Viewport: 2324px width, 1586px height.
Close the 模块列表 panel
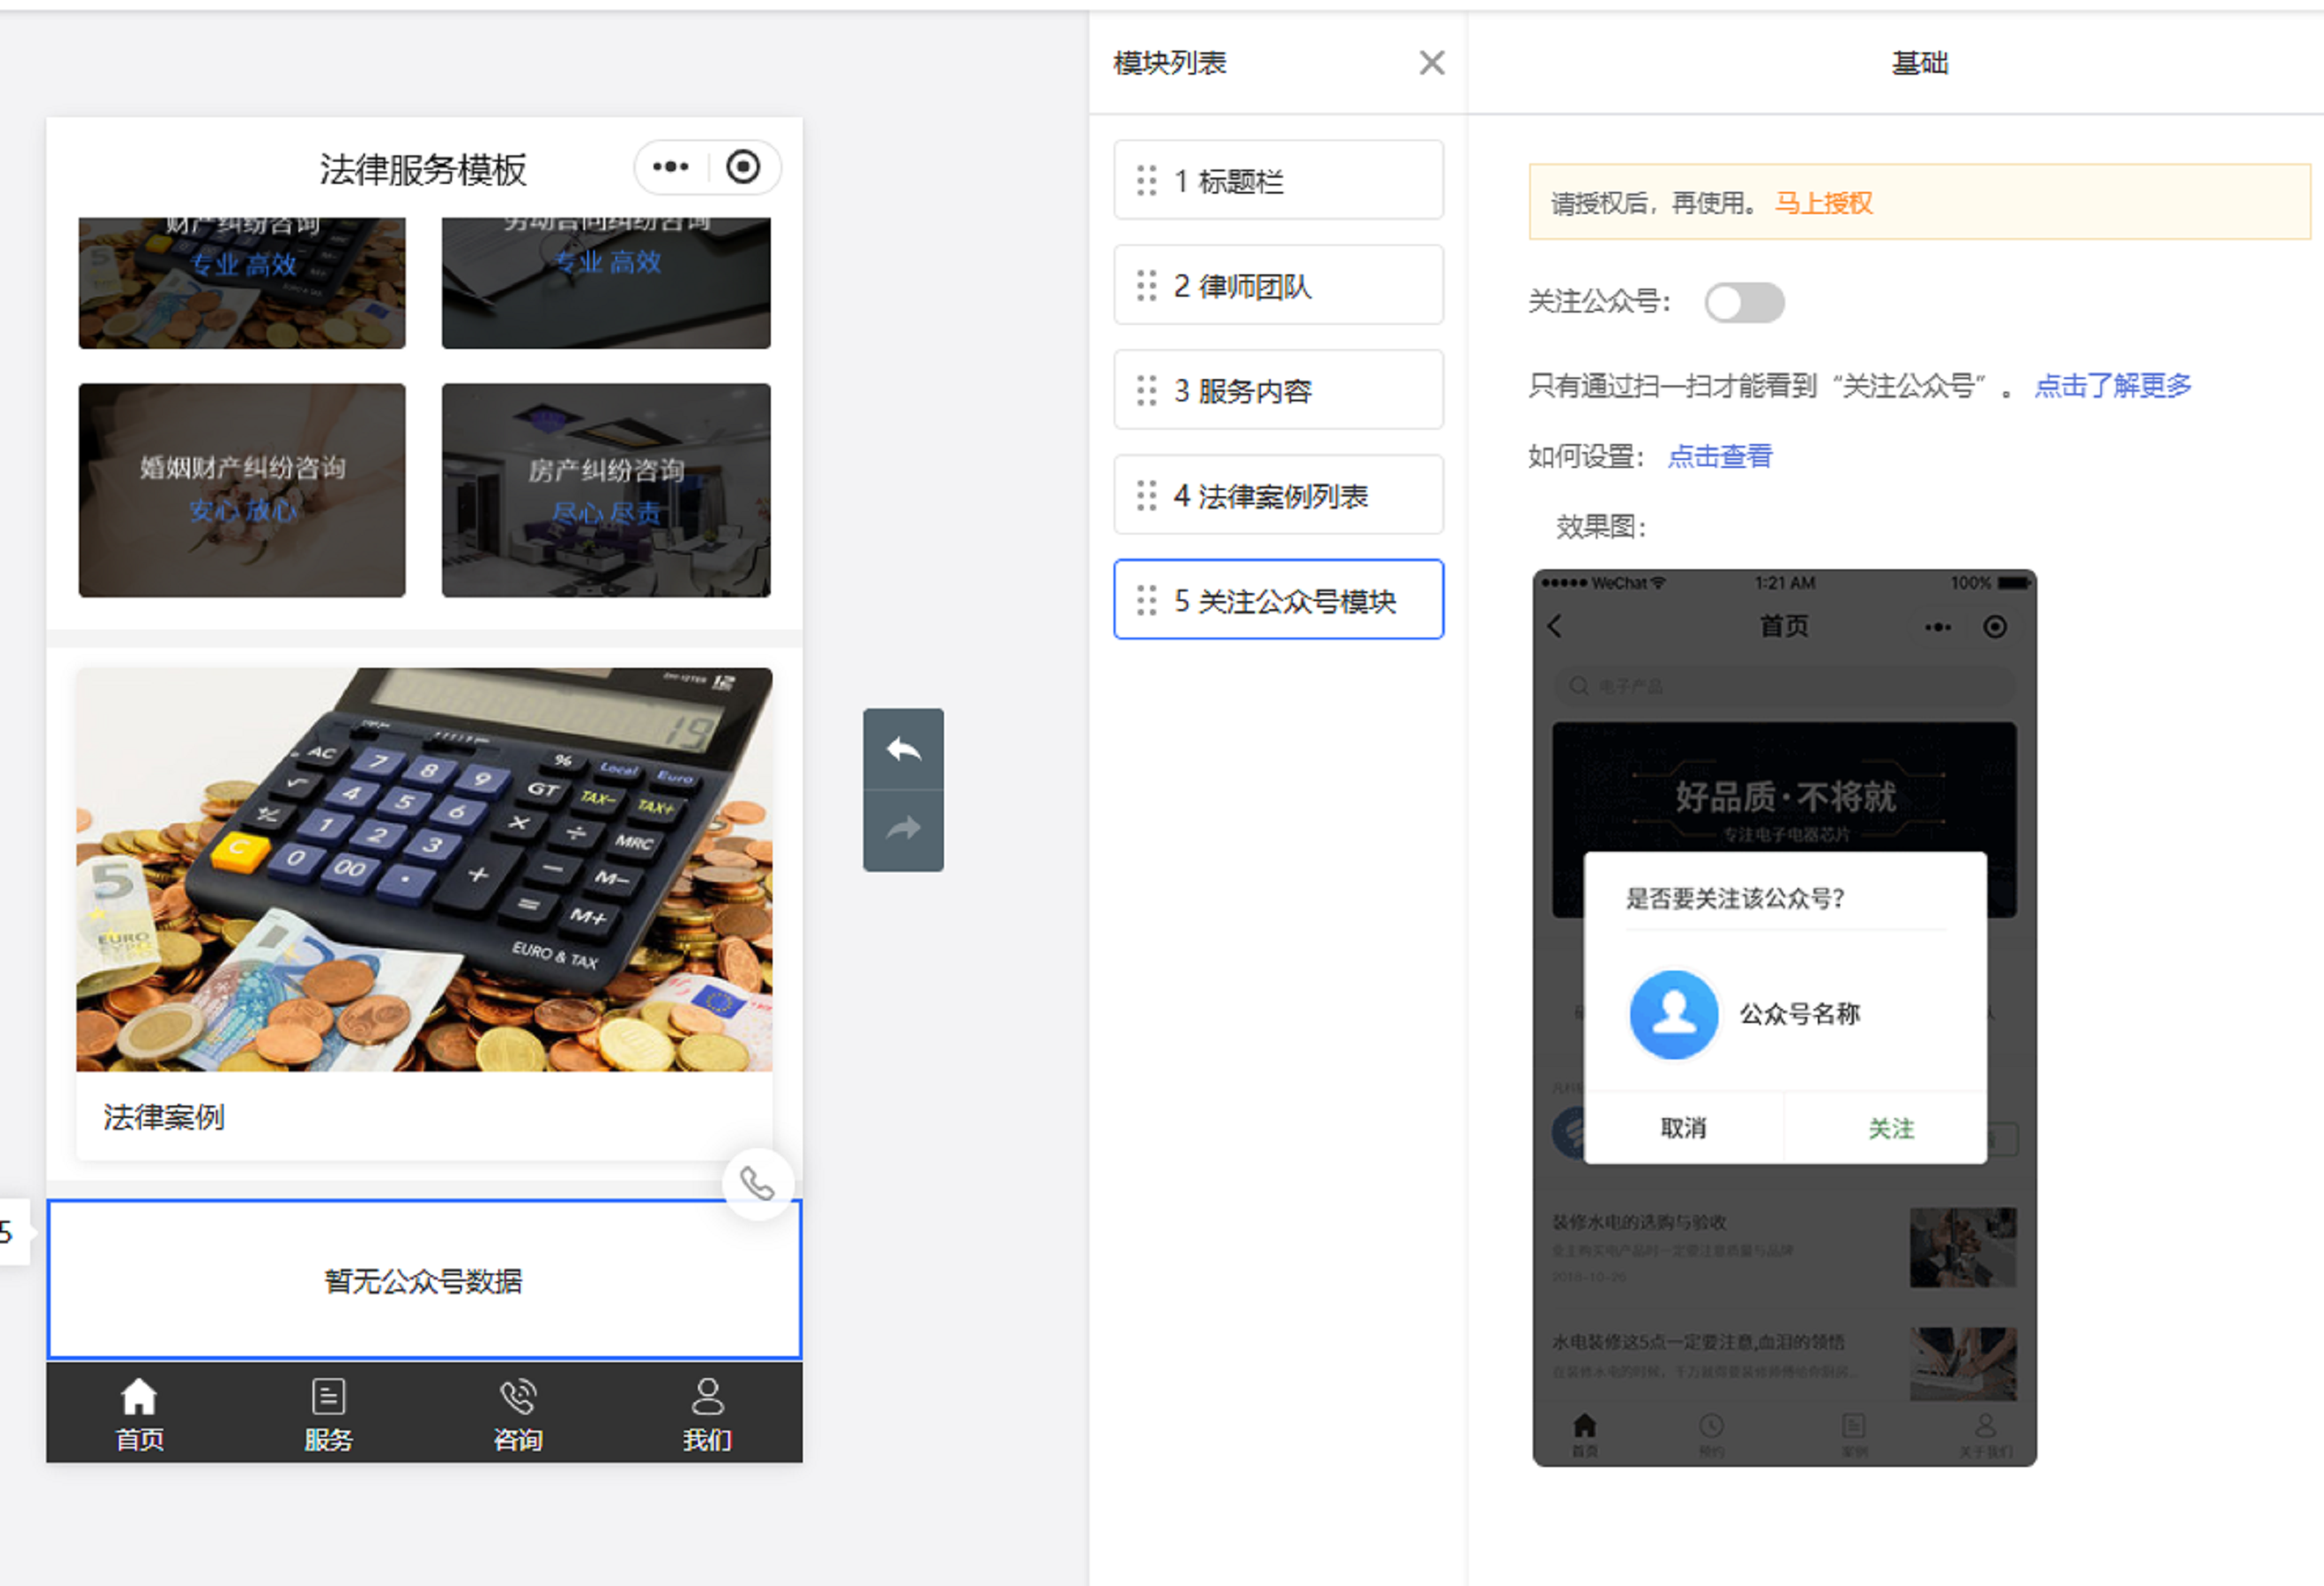tap(1431, 63)
